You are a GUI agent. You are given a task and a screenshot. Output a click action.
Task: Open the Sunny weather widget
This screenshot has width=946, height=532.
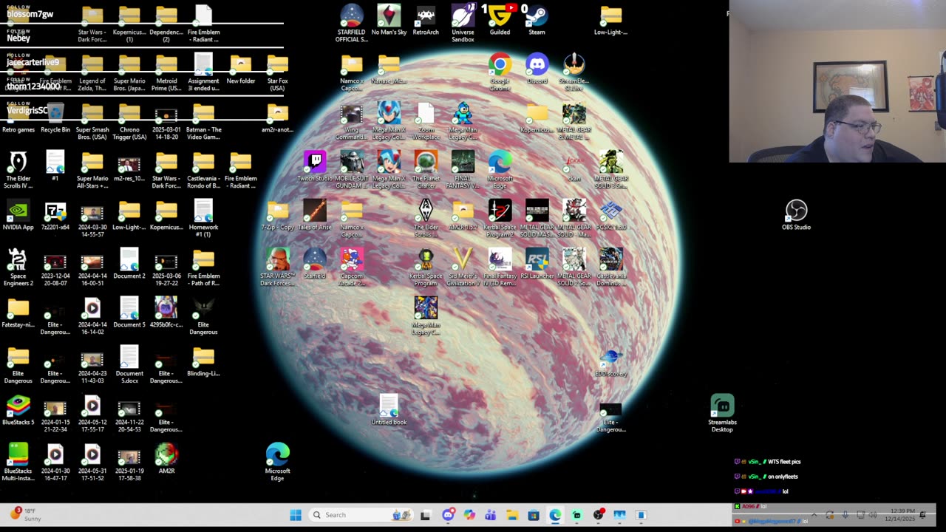coord(26,514)
